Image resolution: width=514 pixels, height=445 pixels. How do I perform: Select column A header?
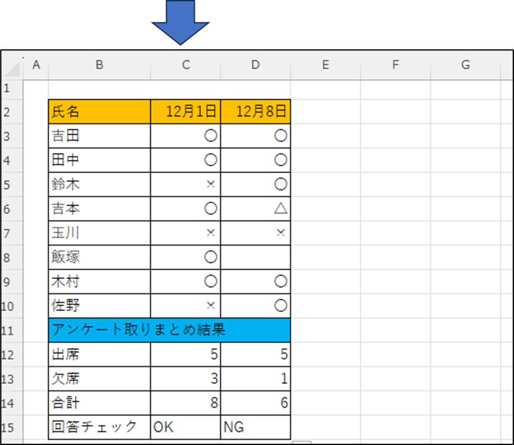(x=35, y=65)
